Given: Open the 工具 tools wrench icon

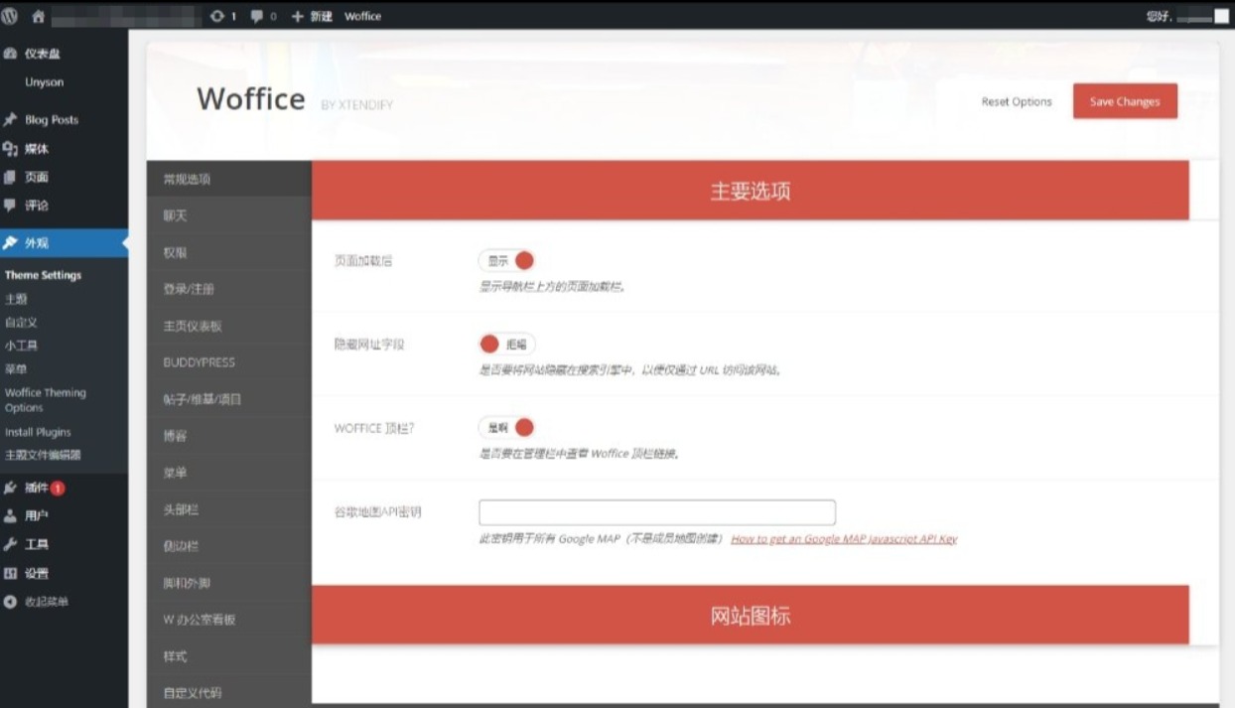Looking at the screenshot, I should 10,544.
